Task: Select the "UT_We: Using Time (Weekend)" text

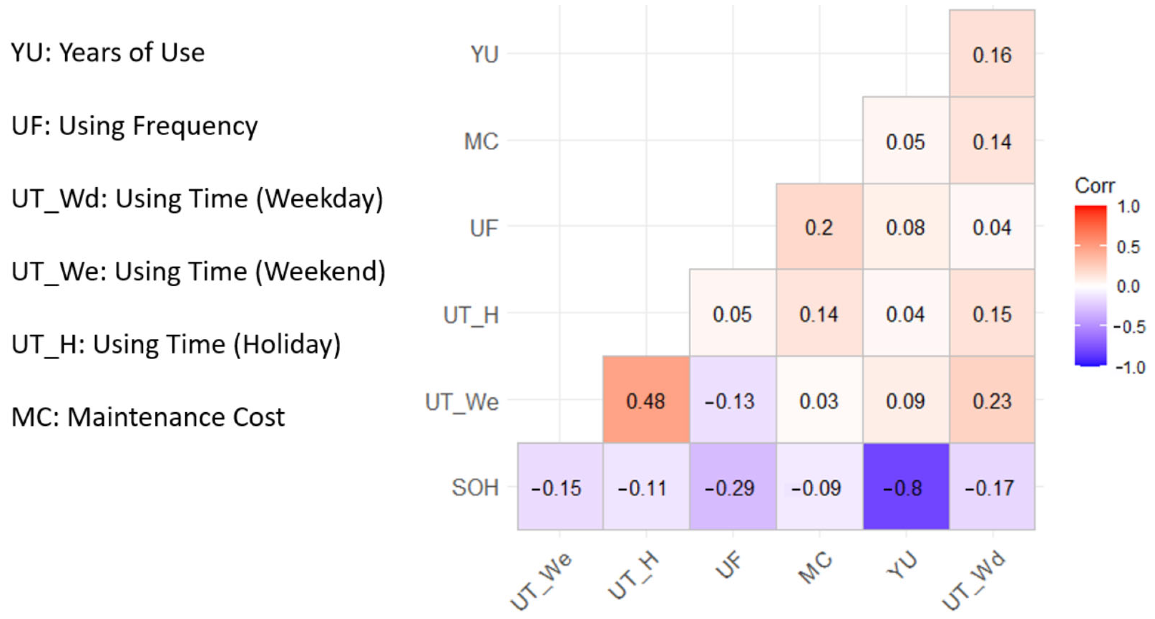Action: [x=198, y=272]
